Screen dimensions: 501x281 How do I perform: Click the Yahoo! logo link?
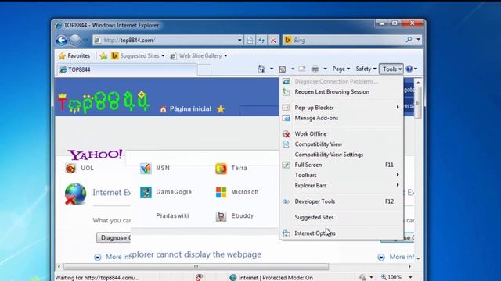pos(95,155)
